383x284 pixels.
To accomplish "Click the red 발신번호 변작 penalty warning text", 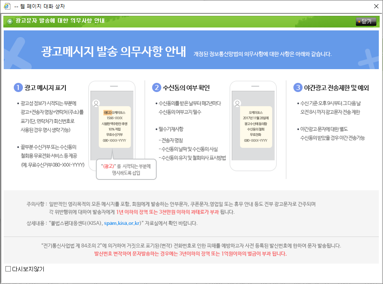I will [x=191, y=254].
